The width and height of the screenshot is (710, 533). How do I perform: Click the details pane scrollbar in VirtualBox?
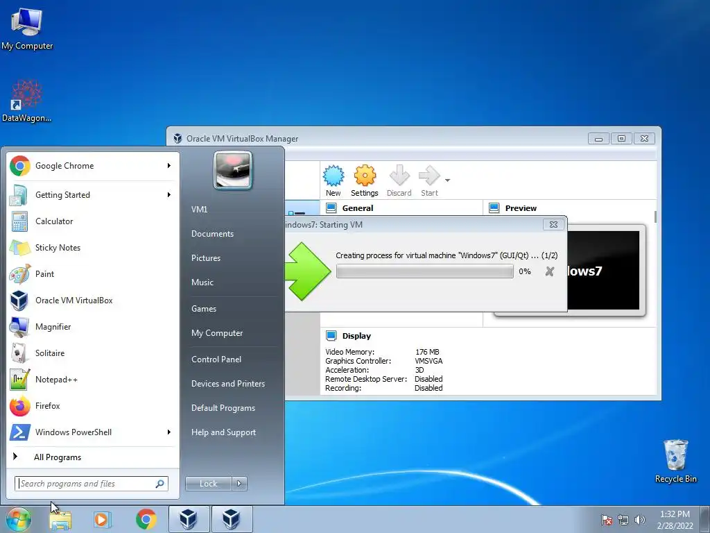point(655,217)
